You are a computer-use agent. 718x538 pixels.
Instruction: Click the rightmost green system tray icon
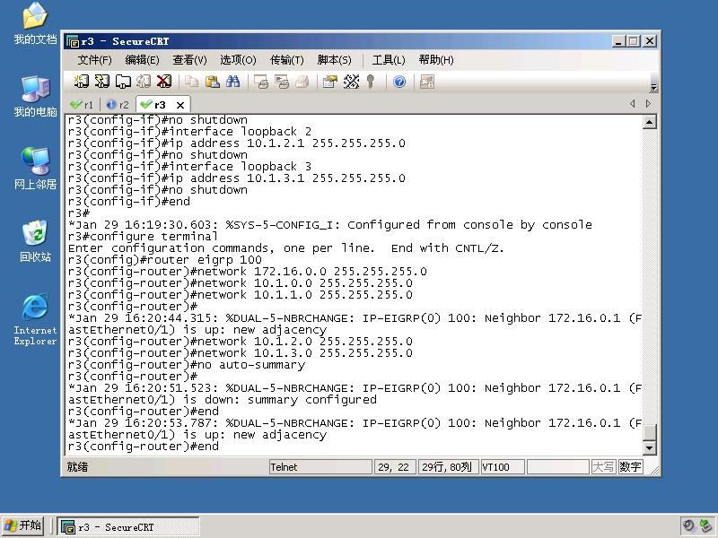pos(706,525)
